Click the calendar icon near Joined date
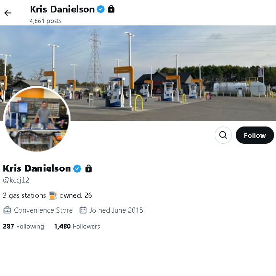The image size is (276, 276). click(83, 210)
